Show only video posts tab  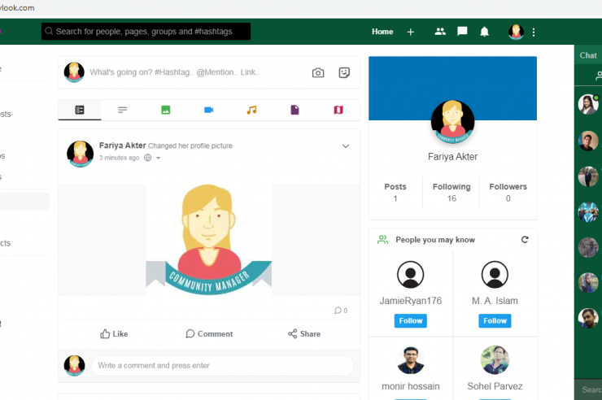(x=208, y=110)
